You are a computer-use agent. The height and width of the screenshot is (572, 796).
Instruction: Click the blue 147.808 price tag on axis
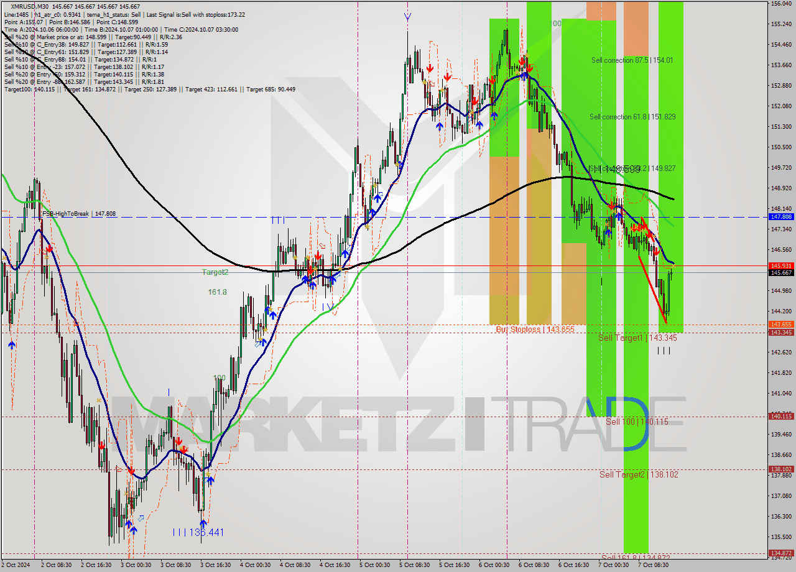pos(781,217)
